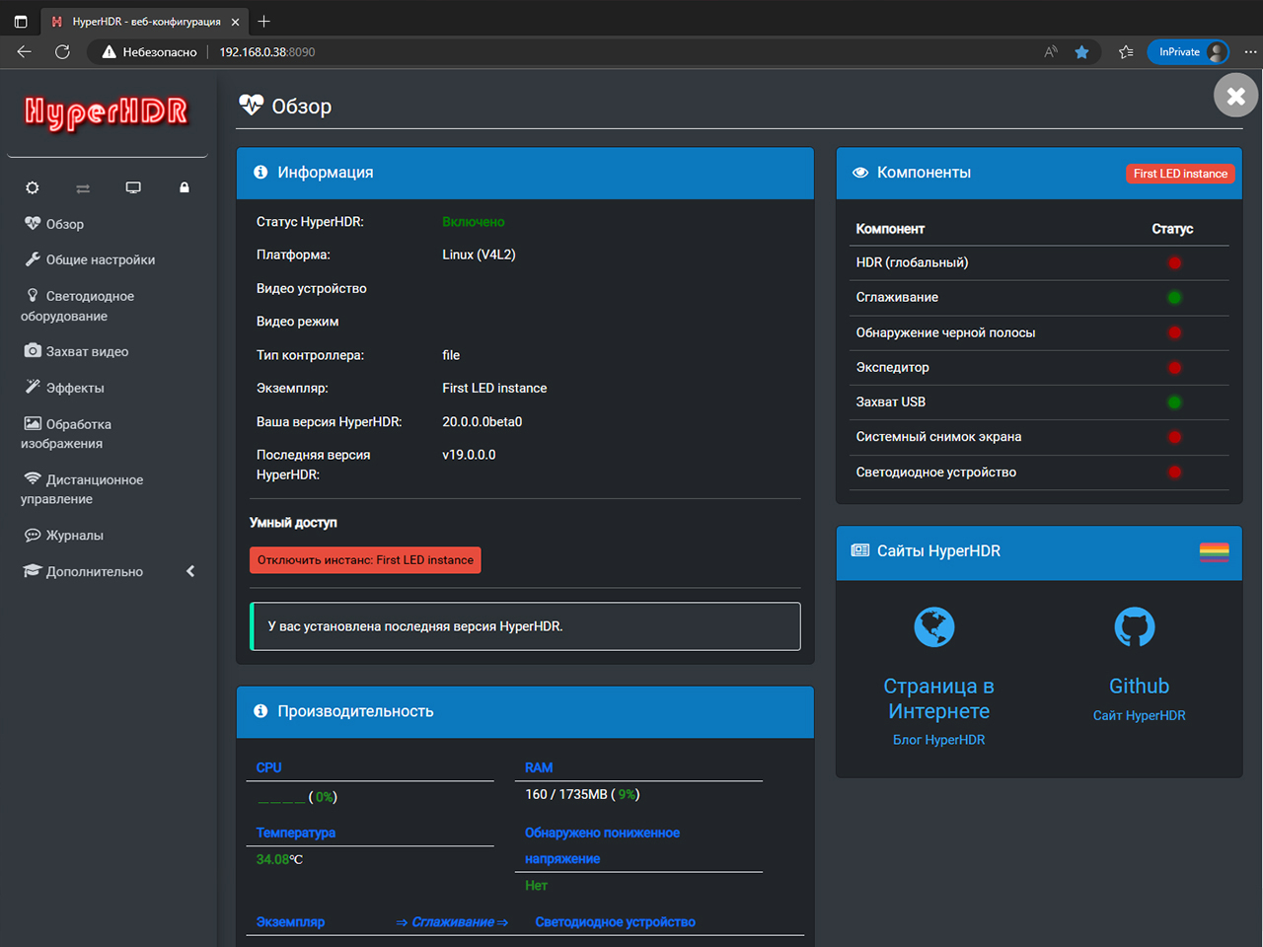Click the First LED instance badge
Viewport: 1263px width, 947px height.
tap(1180, 174)
